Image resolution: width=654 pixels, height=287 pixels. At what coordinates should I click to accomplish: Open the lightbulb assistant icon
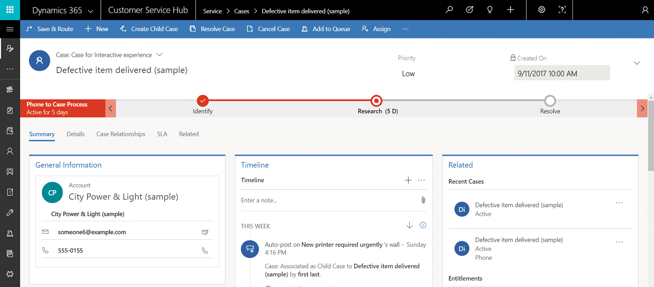pyautogui.click(x=490, y=10)
